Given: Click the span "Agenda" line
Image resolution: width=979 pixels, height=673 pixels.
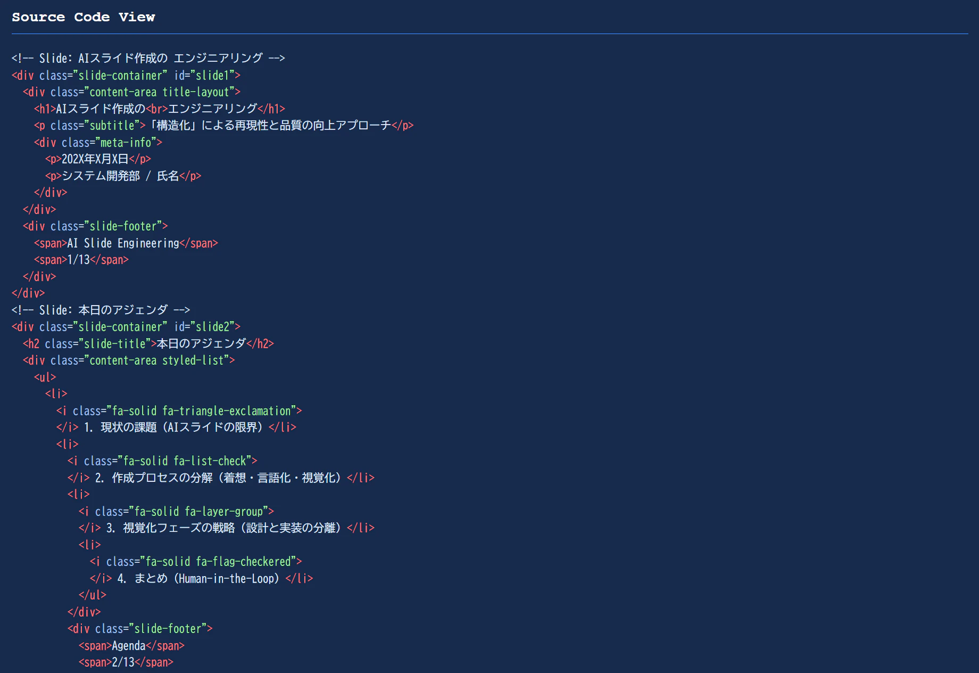Looking at the screenshot, I should (131, 646).
